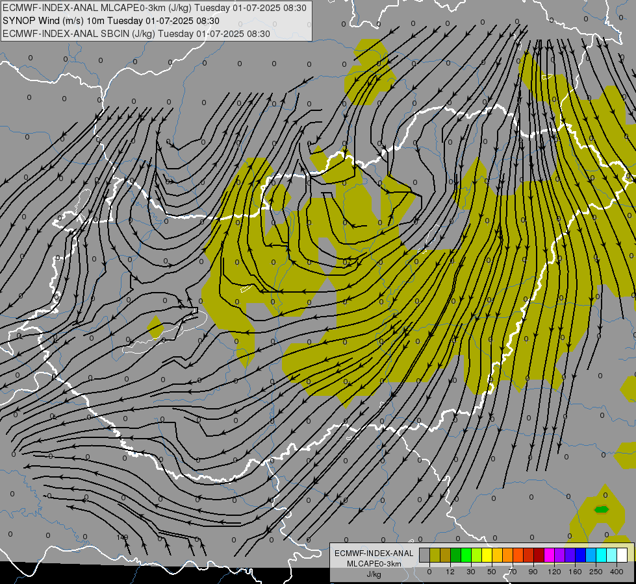Viewport: 636px width, 584px height.
Task: Pick the pure yellow legend swatch
Action: tap(487, 555)
